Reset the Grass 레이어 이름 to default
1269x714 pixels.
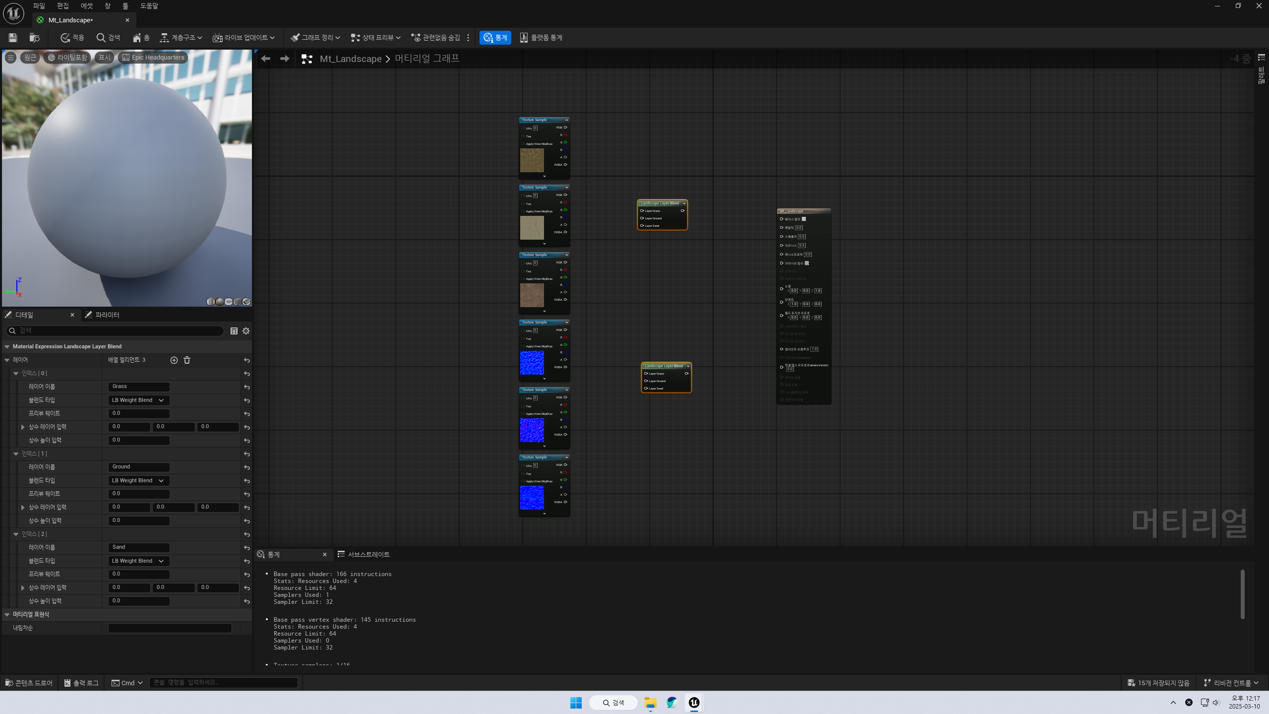[x=247, y=387]
